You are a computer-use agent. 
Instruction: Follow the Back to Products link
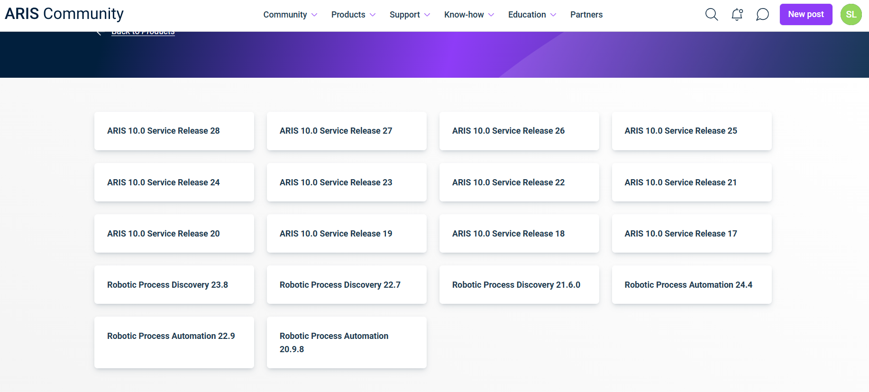point(143,33)
